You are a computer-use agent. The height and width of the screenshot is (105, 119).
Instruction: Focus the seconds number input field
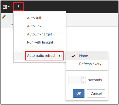[75, 80]
